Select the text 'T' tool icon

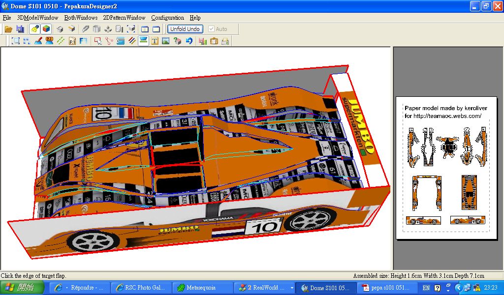point(155,41)
